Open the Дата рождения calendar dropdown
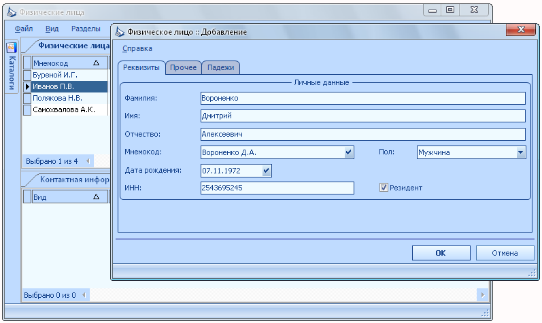 tap(266, 171)
